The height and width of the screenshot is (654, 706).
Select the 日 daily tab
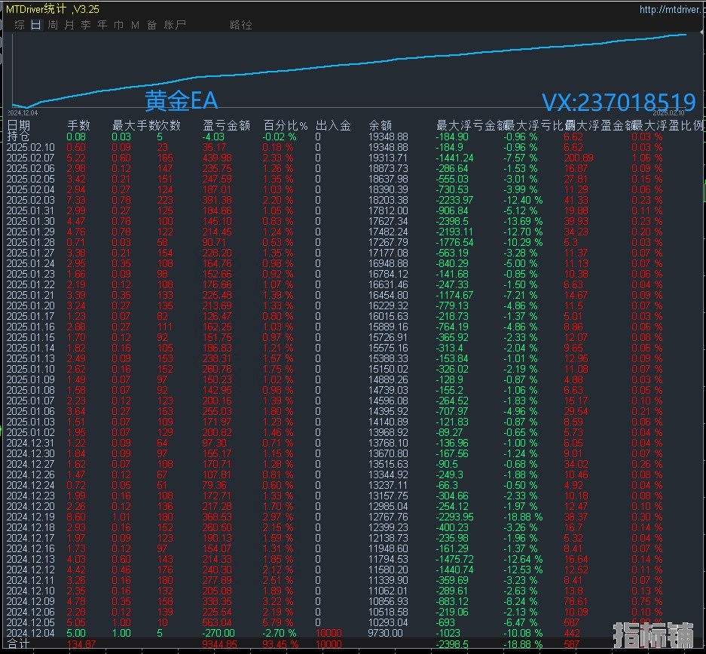tap(36, 25)
